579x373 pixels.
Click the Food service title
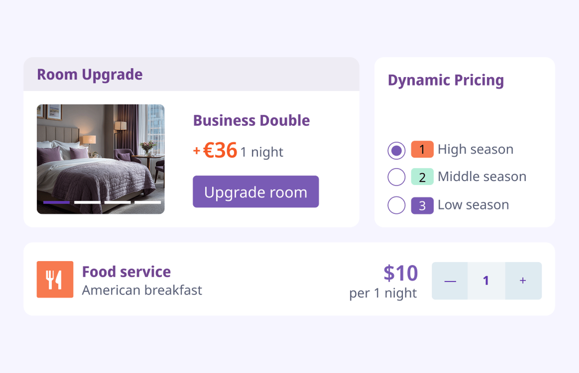tap(126, 272)
